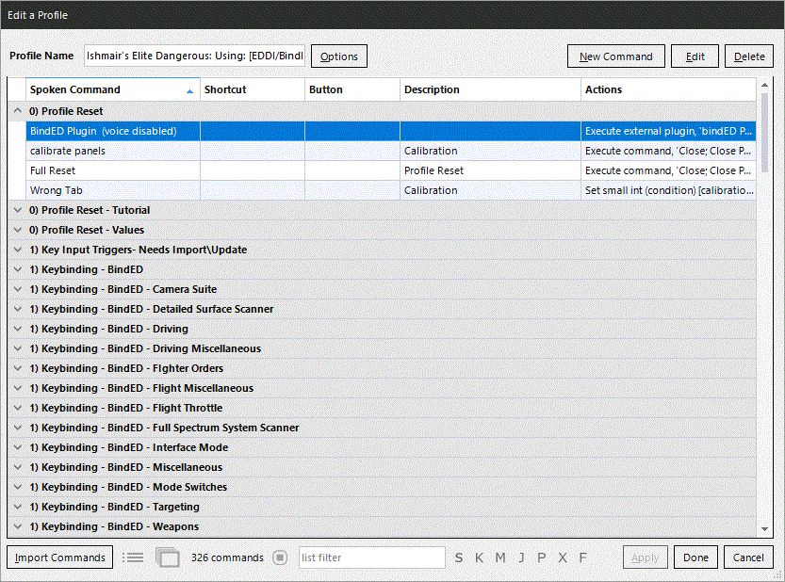Toggle the X command filter

[x=563, y=558]
